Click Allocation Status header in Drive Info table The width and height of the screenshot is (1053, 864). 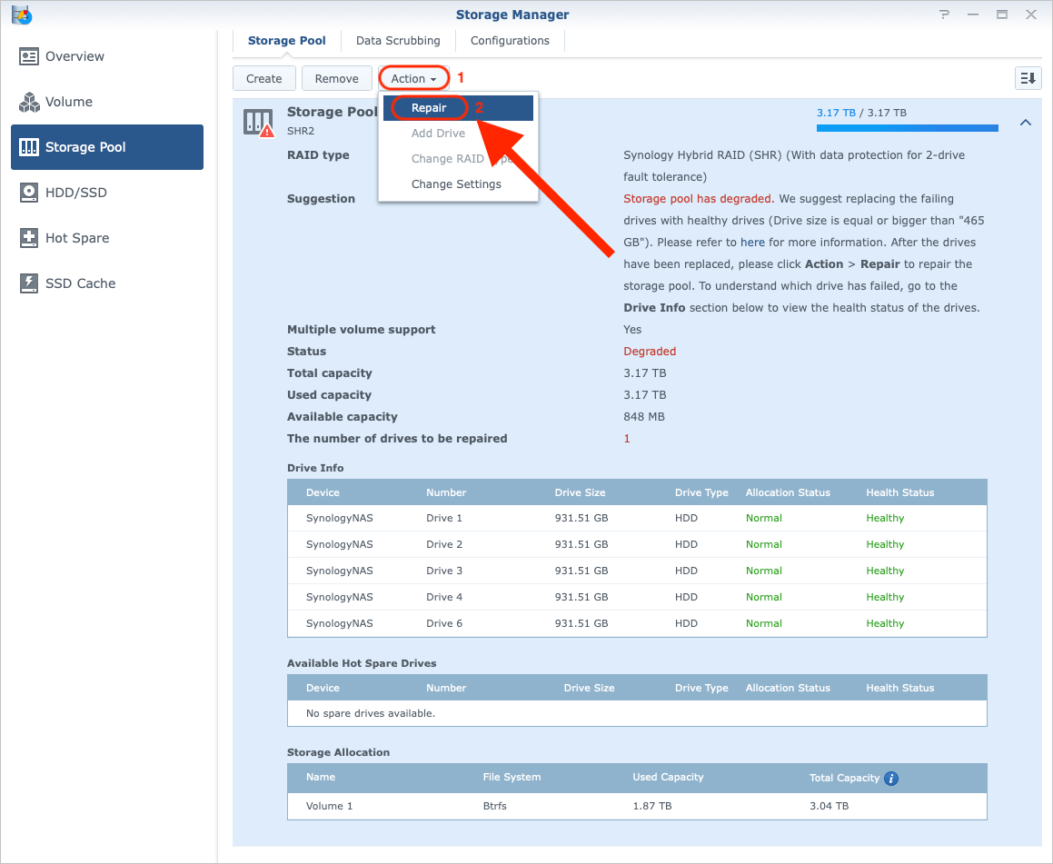788,492
